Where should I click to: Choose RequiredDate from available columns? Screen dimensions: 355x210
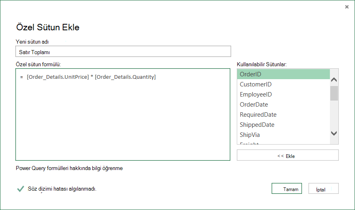click(x=283, y=114)
